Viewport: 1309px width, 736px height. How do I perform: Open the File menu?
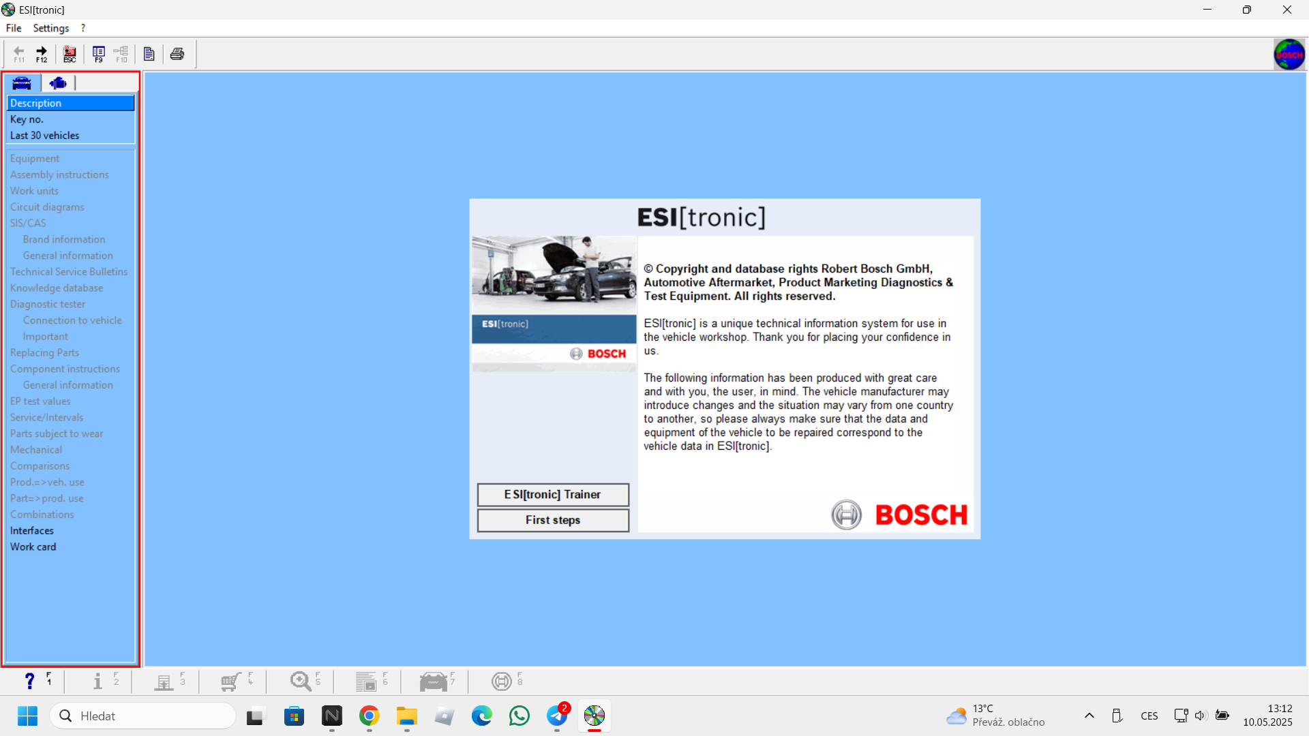pyautogui.click(x=14, y=28)
